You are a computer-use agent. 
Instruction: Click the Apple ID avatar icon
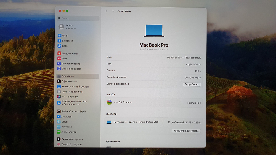click(x=61, y=27)
